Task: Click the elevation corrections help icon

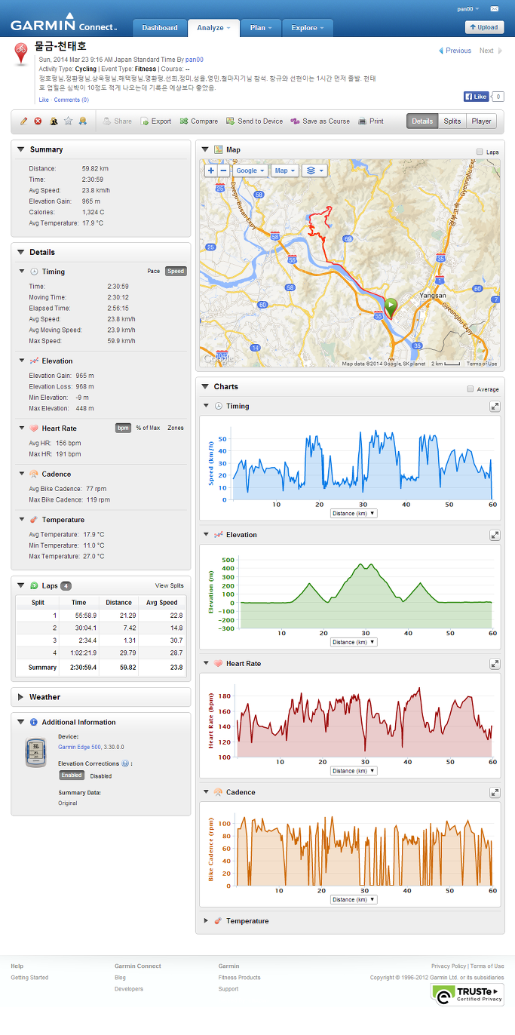Action: [x=125, y=763]
